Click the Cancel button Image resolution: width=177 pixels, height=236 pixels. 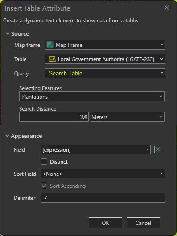pyautogui.click(x=143, y=223)
